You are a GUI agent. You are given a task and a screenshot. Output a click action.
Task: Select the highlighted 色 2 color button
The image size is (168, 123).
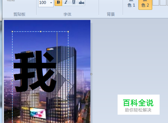click(x=145, y=4)
